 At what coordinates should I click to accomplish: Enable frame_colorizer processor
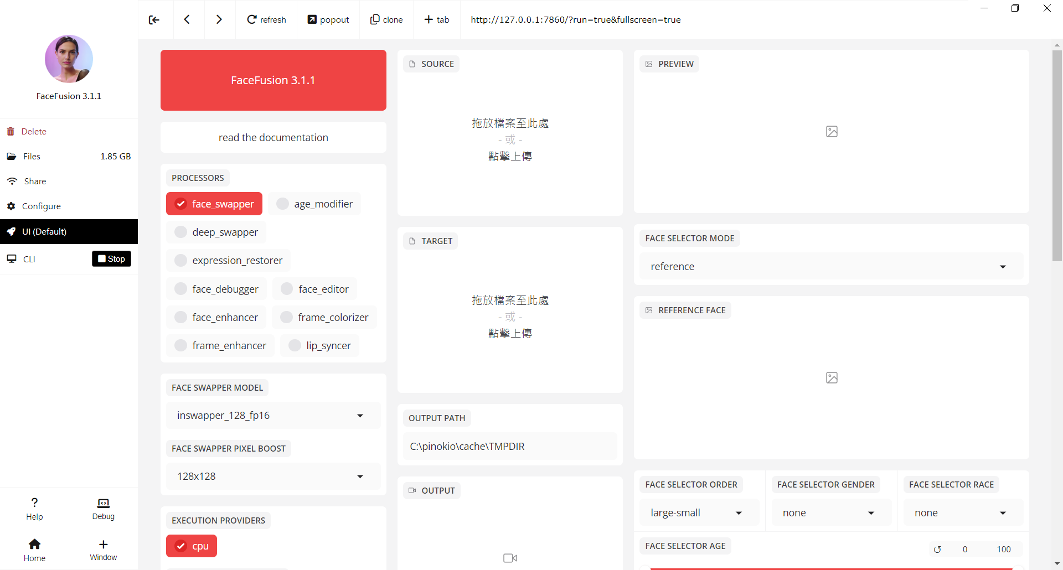pos(324,317)
